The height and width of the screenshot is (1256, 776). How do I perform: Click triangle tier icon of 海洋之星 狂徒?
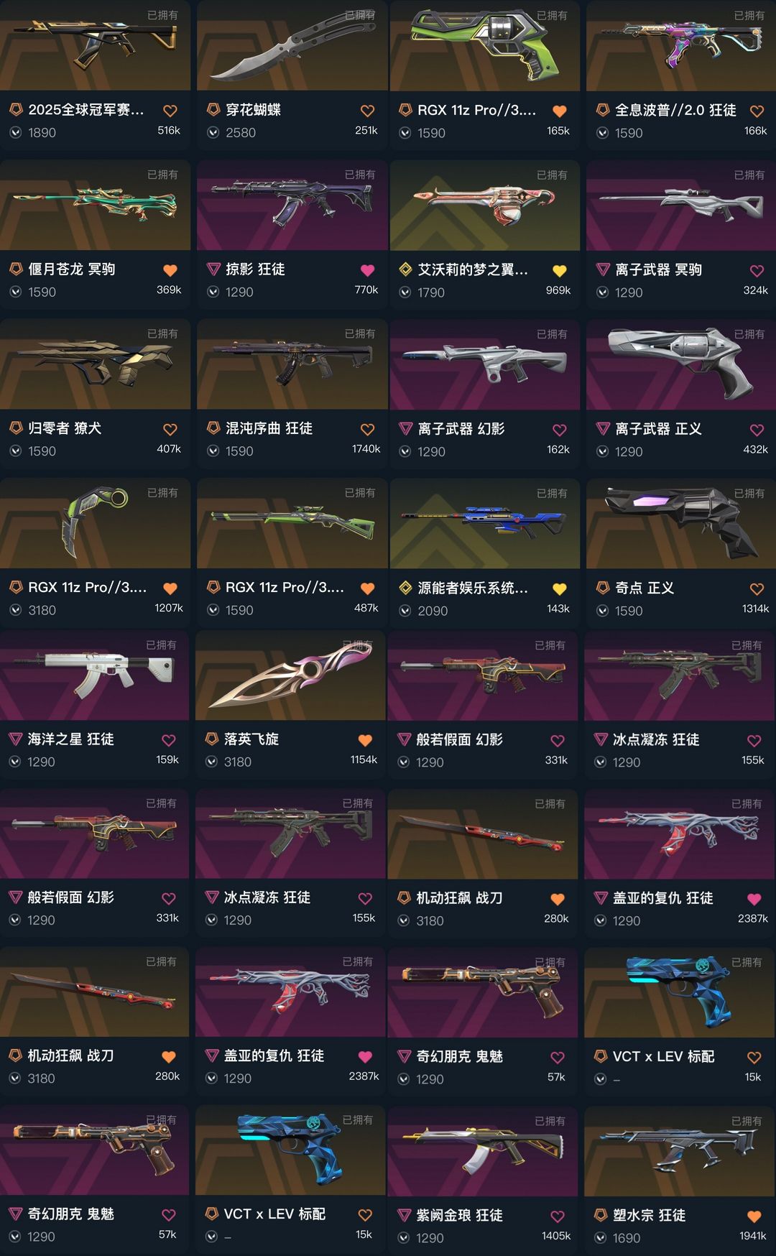(15, 739)
